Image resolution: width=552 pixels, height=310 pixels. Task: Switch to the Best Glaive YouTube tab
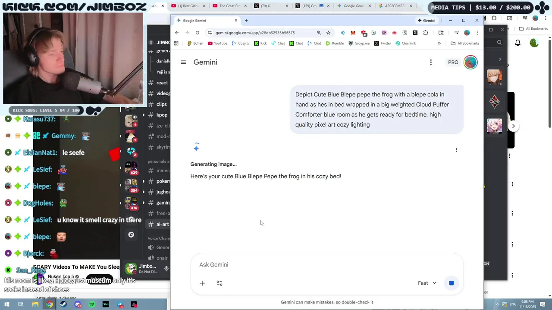tap(186, 6)
